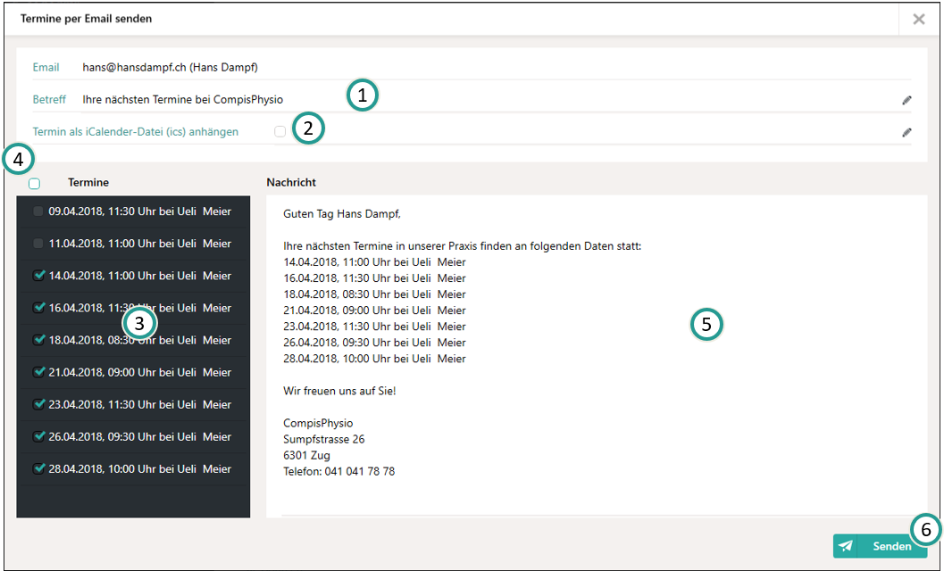Click 'Wir freuen uns auf Sie!' line
Image resolution: width=944 pixels, height=571 pixels.
point(339,391)
